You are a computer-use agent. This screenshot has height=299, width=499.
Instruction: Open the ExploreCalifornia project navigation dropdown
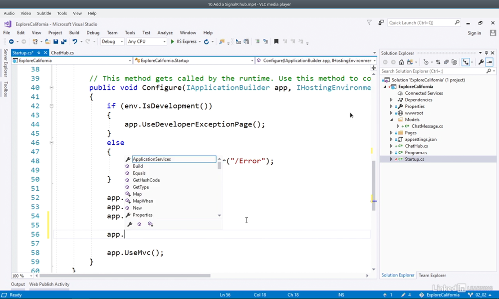click(72, 60)
